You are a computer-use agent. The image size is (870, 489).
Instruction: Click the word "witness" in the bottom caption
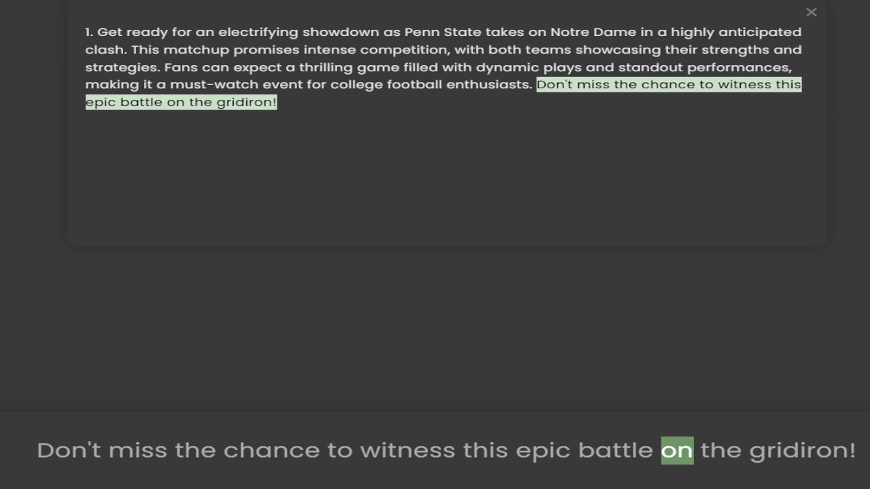point(407,451)
